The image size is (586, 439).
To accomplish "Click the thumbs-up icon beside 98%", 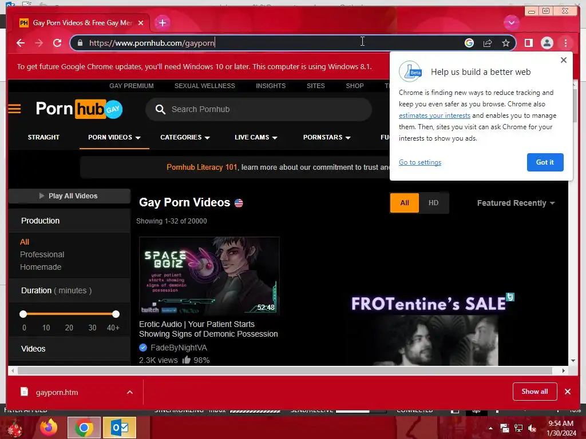I will click(187, 360).
